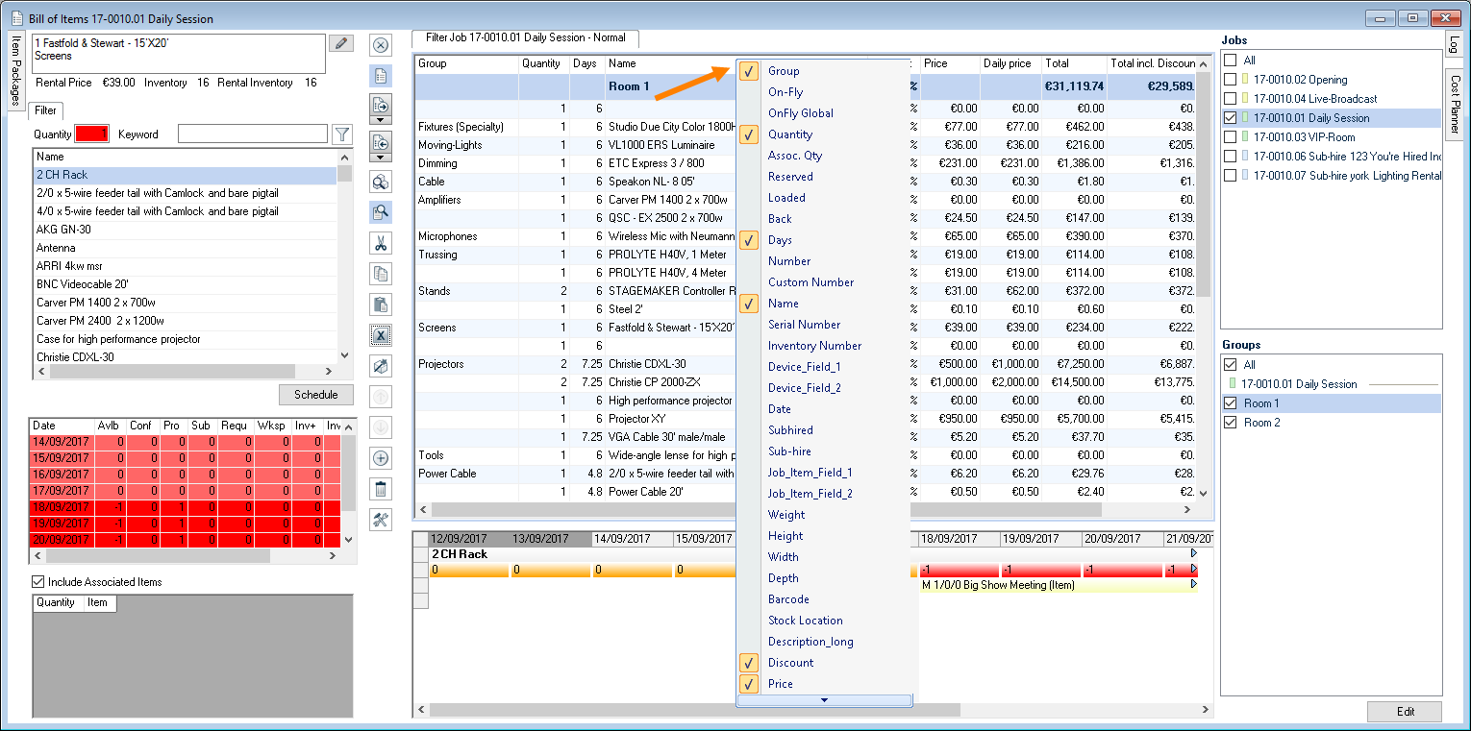This screenshot has height=731, width=1471.
Task: Click the pencil edit icon beside item description
Action: [x=340, y=43]
